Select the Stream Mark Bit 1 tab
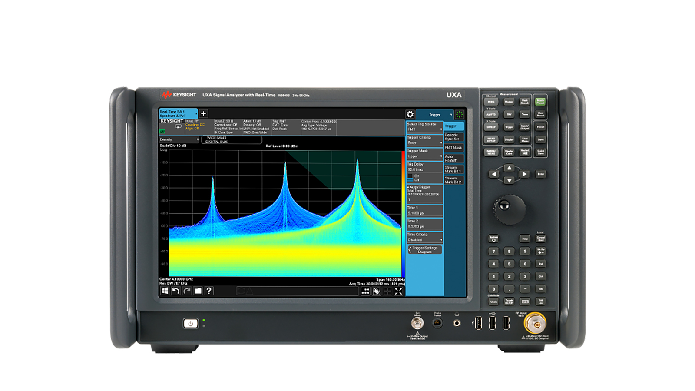695x391 pixels. (x=454, y=169)
